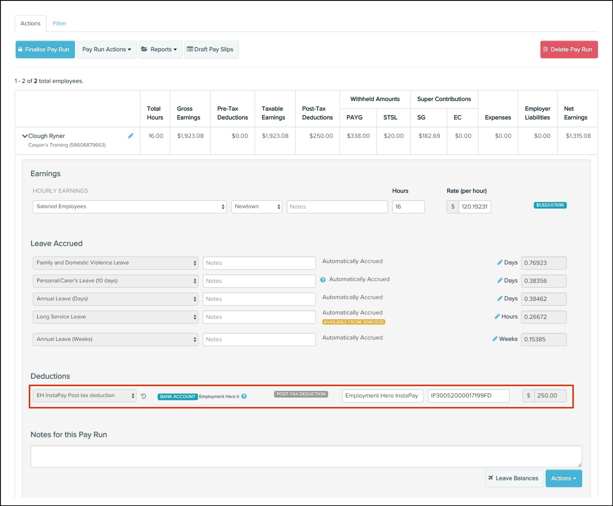613x506 pixels.
Task: Open the Reports dropdown menu
Action: tap(160, 50)
